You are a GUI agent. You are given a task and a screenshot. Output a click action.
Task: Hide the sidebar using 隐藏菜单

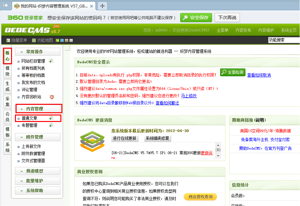(x=19, y=40)
